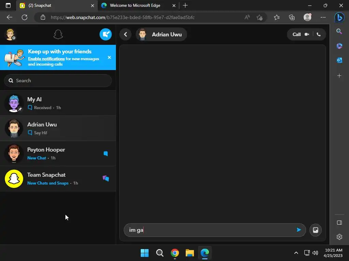Send the message with the blue arrow
The height and width of the screenshot is (261, 349).
pyautogui.click(x=299, y=230)
